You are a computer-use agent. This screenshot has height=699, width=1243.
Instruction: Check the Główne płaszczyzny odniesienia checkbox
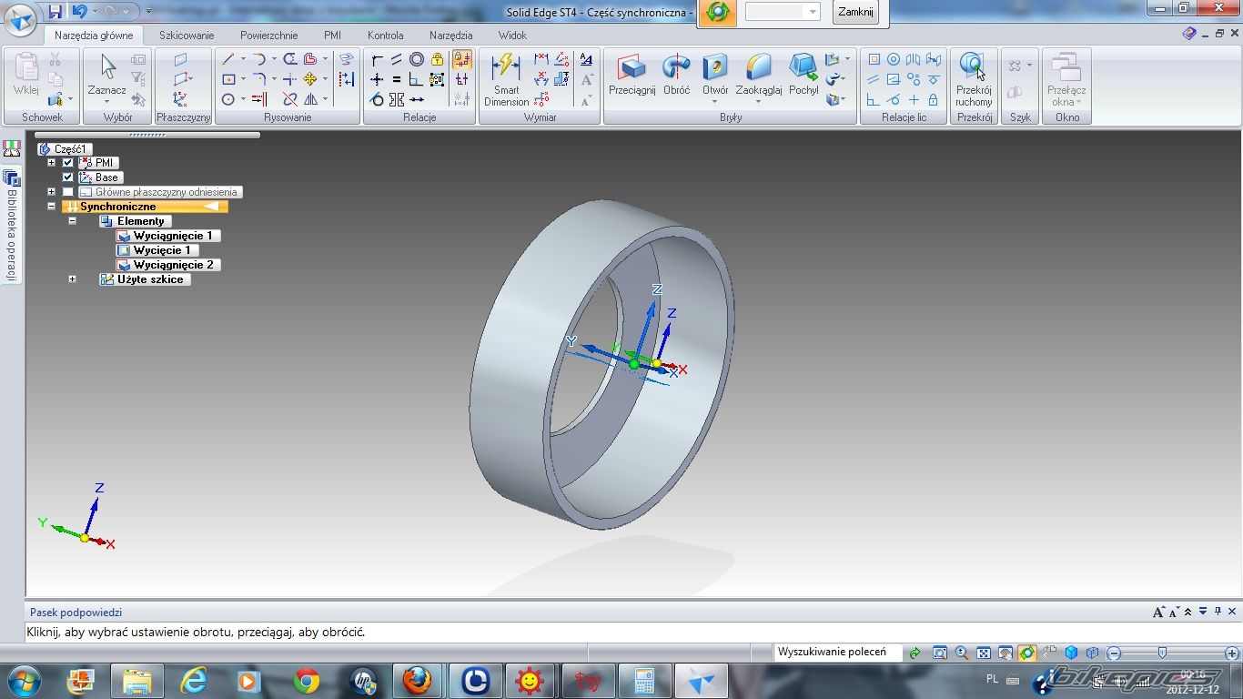point(67,192)
